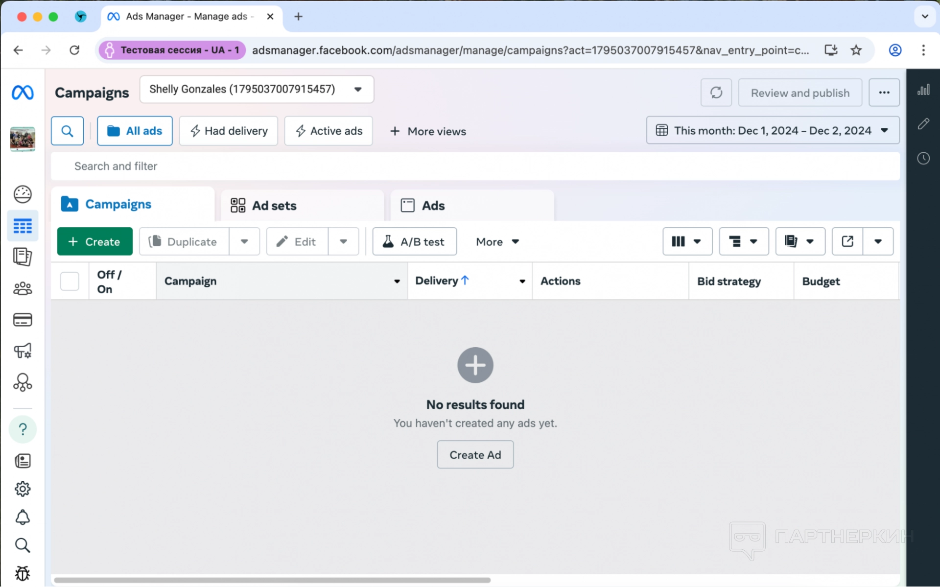Click the history clock icon on right rail
940x587 pixels.
tap(923, 158)
